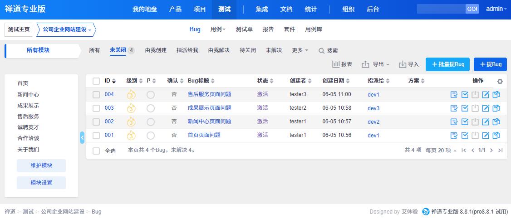
Task: Click assignee dev3 link
Action: click(373, 108)
